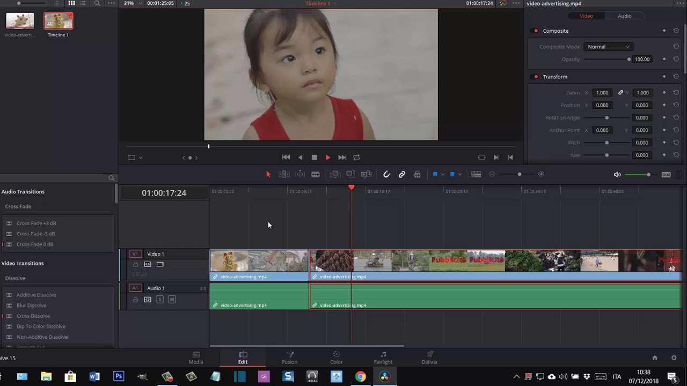Viewport: 687px width, 386px height.
Task: Solo the Audio 1 track
Action: pos(159,300)
